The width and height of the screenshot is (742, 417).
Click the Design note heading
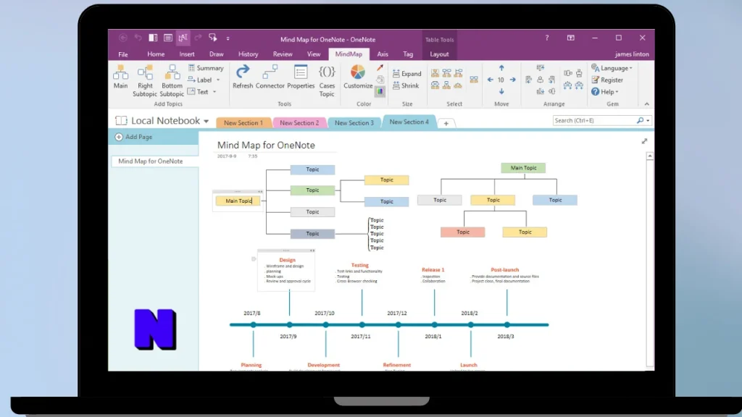287,260
